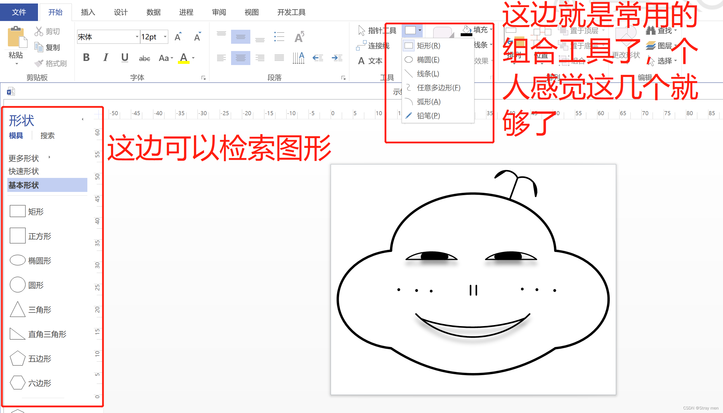
Task: Click the Cut (剪切) scissors icon
Action: click(39, 31)
